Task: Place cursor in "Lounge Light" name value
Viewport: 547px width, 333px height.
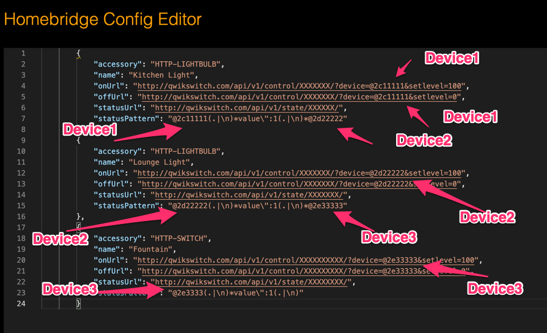Action: tap(159, 162)
